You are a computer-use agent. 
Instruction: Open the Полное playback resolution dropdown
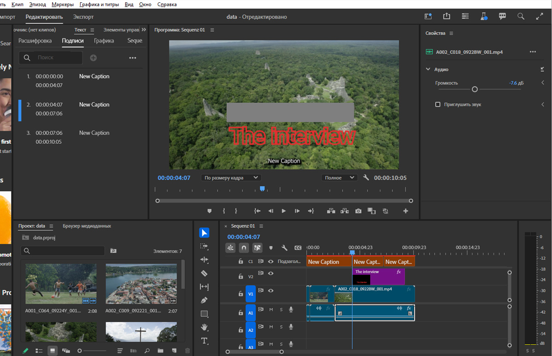(x=339, y=178)
